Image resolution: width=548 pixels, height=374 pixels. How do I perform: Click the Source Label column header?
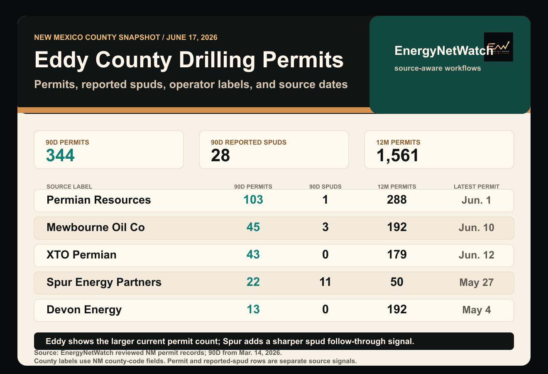pyautogui.click(x=69, y=187)
